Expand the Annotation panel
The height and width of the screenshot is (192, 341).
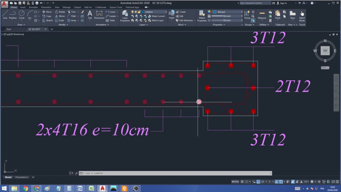(102, 25)
